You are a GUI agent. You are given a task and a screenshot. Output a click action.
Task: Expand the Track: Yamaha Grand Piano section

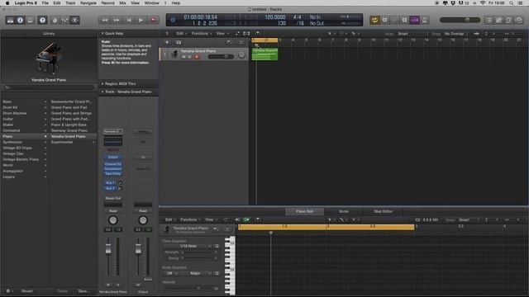coord(102,92)
